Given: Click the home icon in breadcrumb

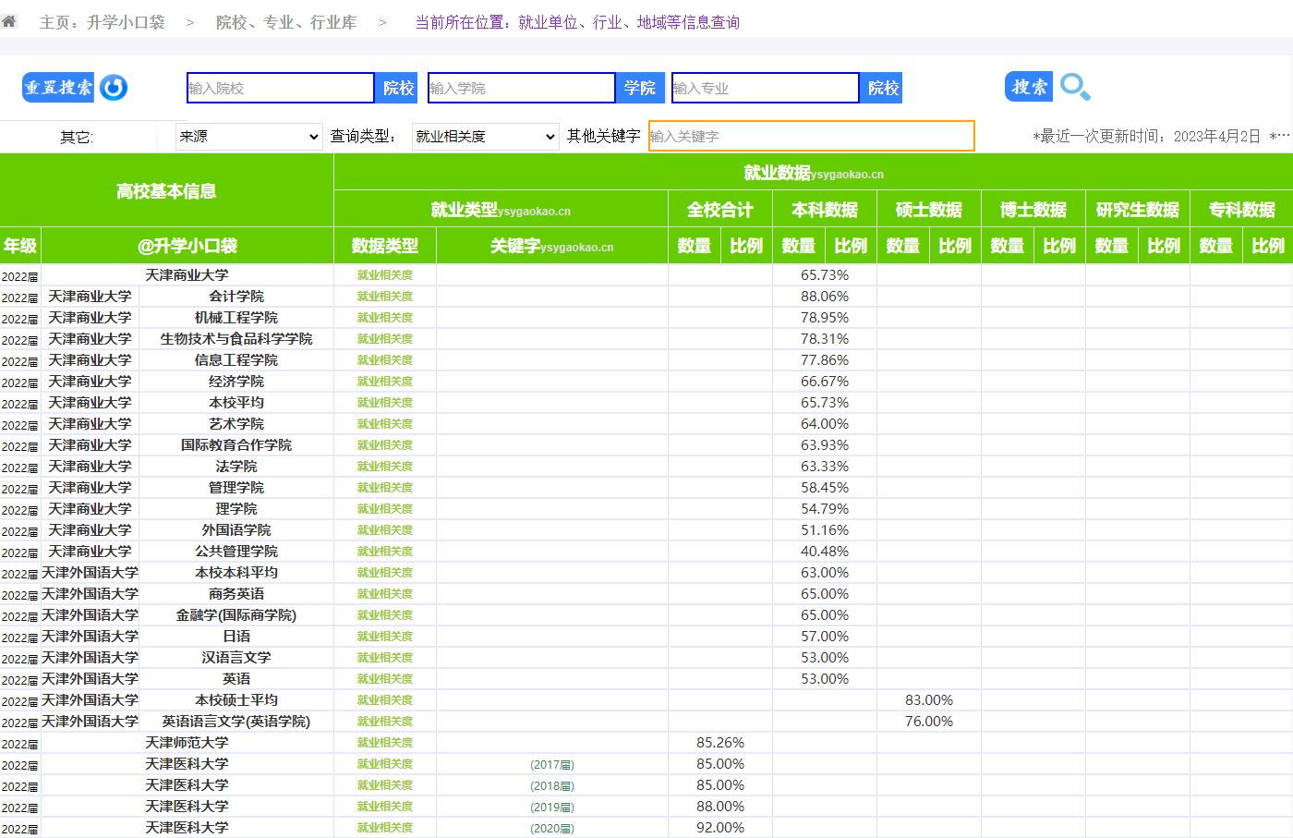Looking at the screenshot, I should (9, 21).
